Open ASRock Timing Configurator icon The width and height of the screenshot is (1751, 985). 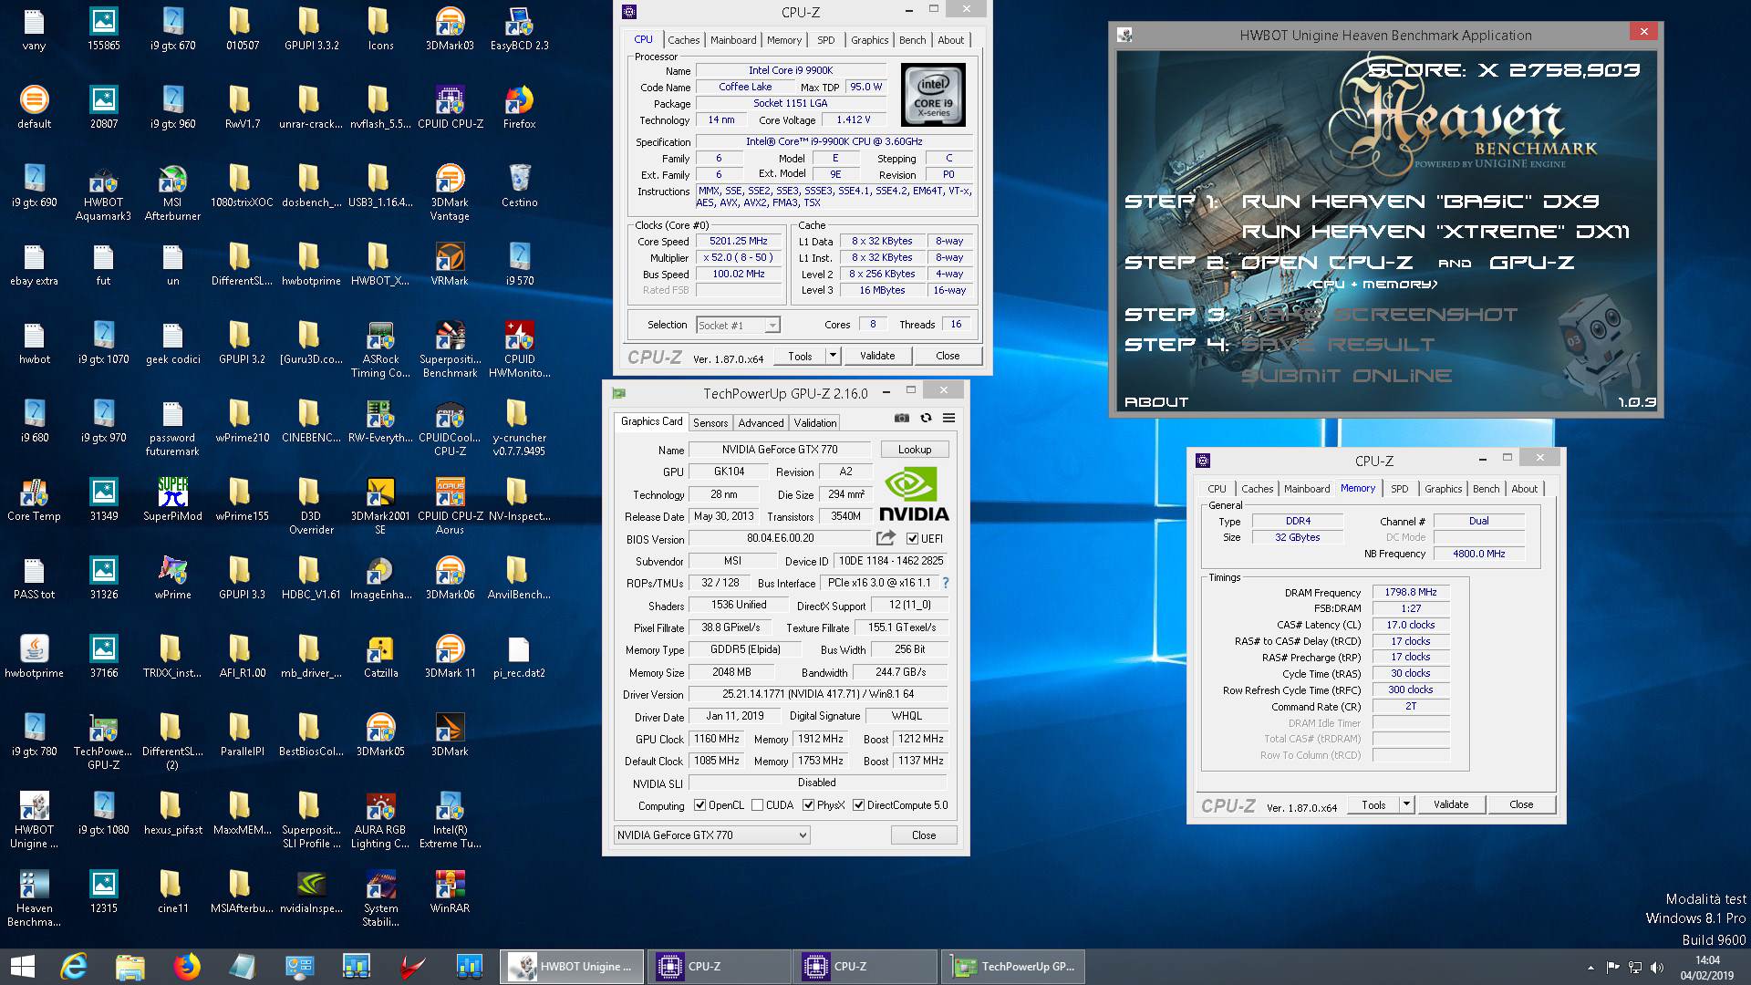pos(380,349)
